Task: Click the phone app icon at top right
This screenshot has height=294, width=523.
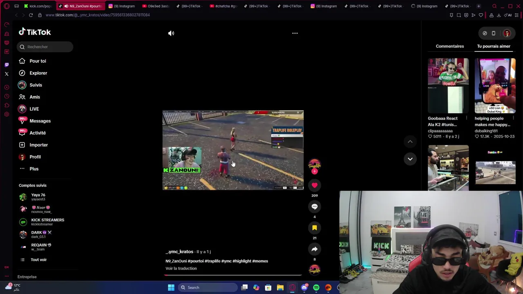Action: pyautogui.click(x=494, y=33)
